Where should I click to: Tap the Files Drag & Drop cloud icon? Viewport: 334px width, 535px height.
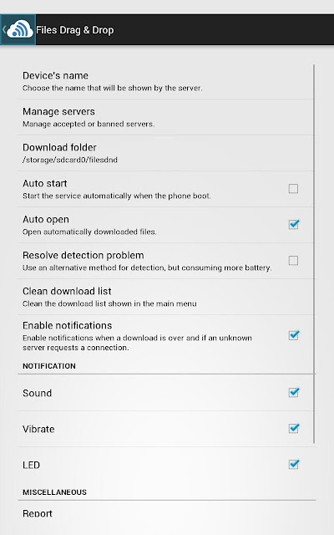[x=20, y=30]
